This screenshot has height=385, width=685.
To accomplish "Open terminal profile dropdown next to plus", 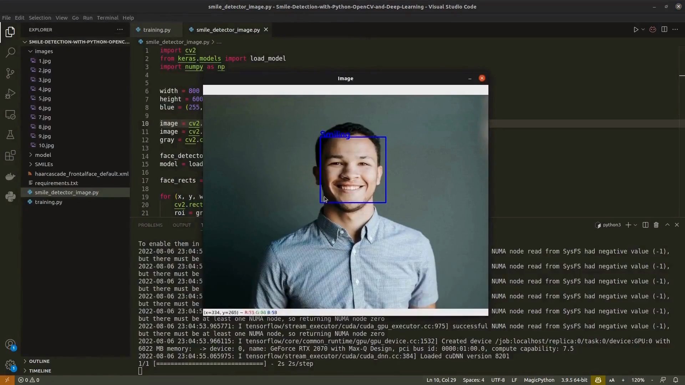I will pyautogui.click(x=635, y=225).
